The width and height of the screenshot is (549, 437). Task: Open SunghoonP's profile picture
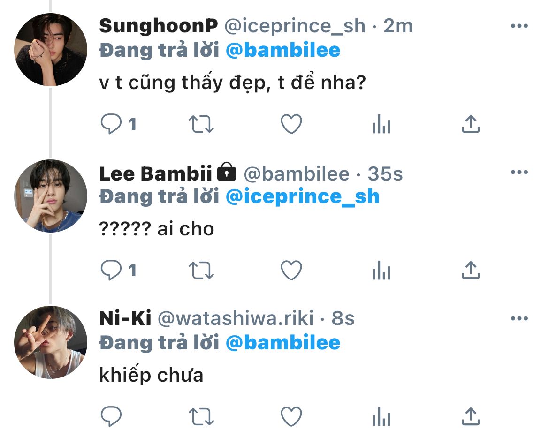coord(51,50)
